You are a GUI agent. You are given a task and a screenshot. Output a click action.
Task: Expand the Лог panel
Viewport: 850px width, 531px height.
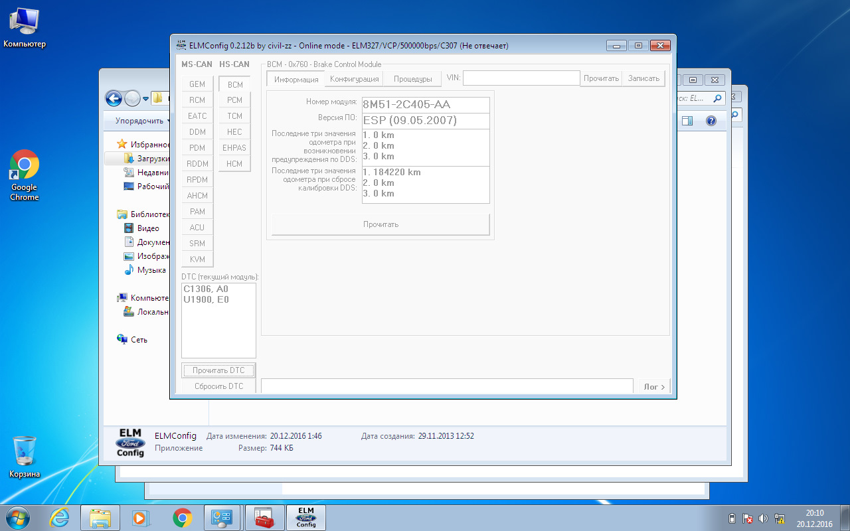click(654, 386)
